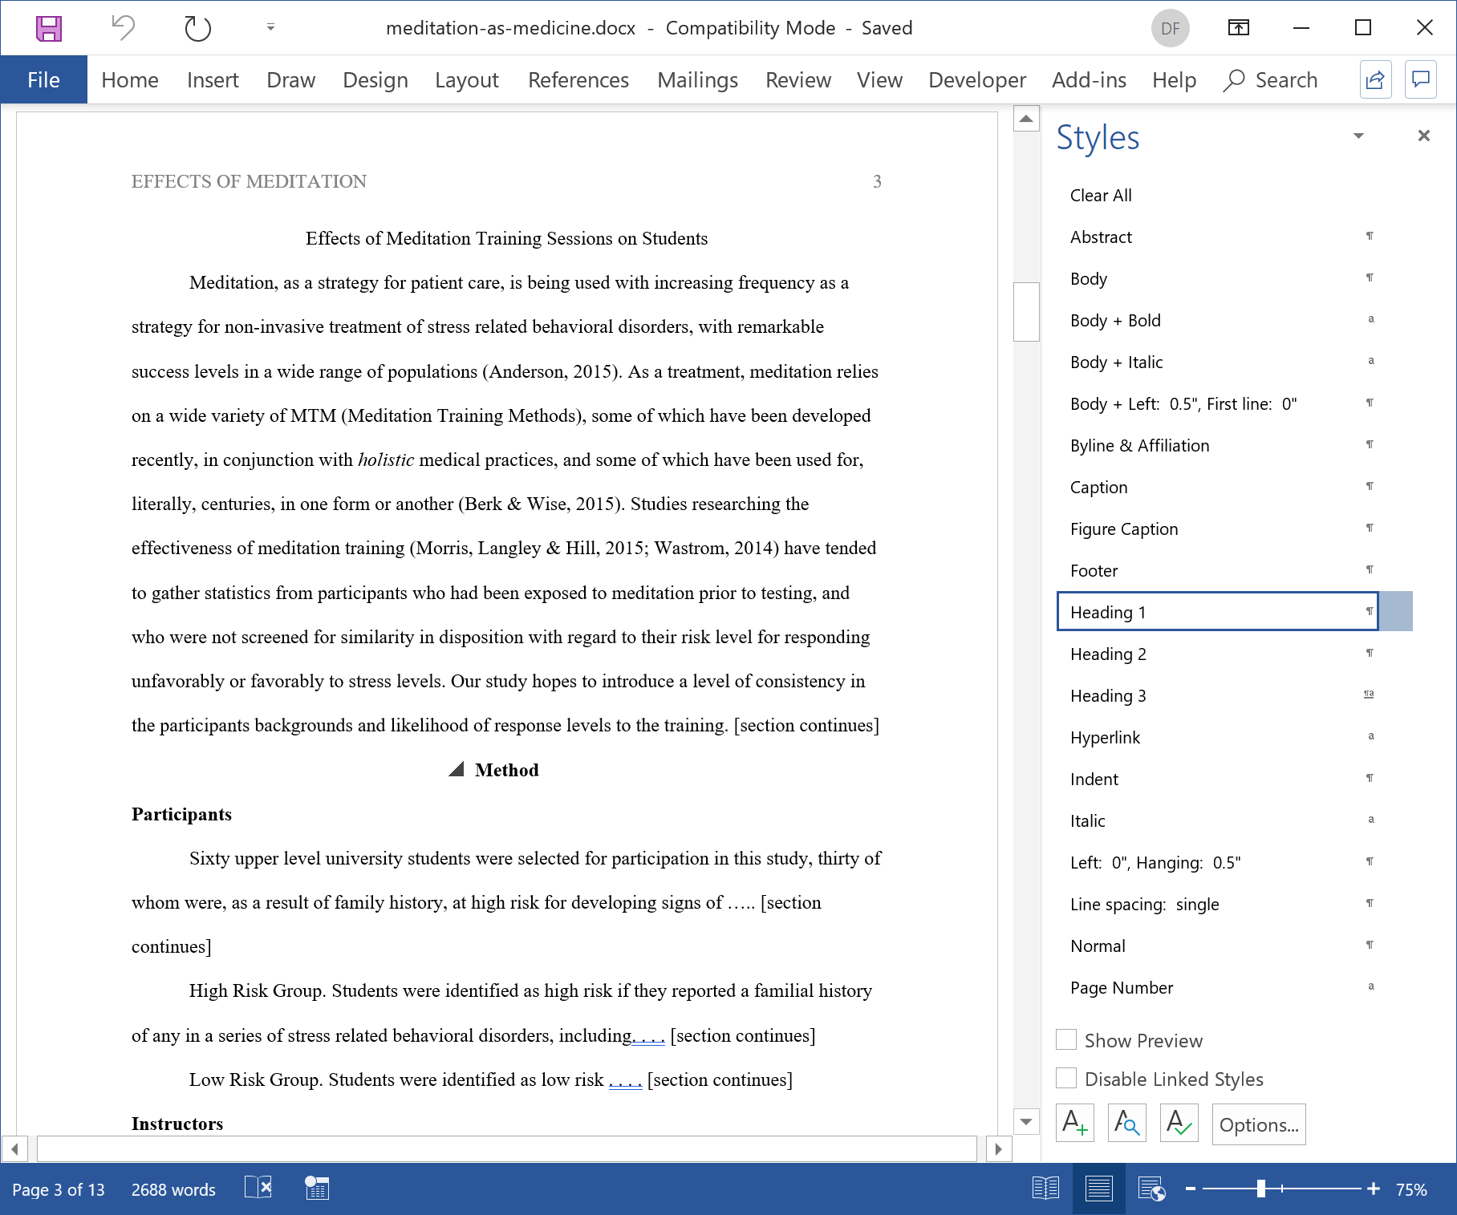The width and height of the screenshot is (1457, 1215).
Task: Open the Style Inspector icon
Action: click(1126, 1123)
